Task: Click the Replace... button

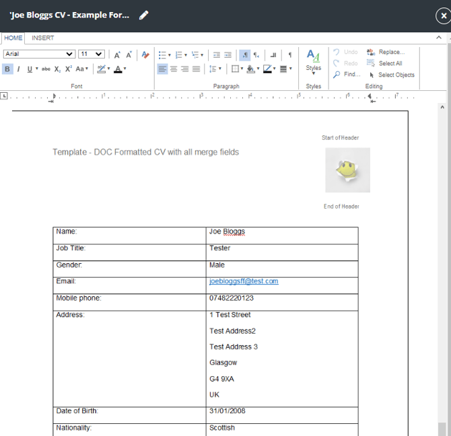Action: point(386,52)
